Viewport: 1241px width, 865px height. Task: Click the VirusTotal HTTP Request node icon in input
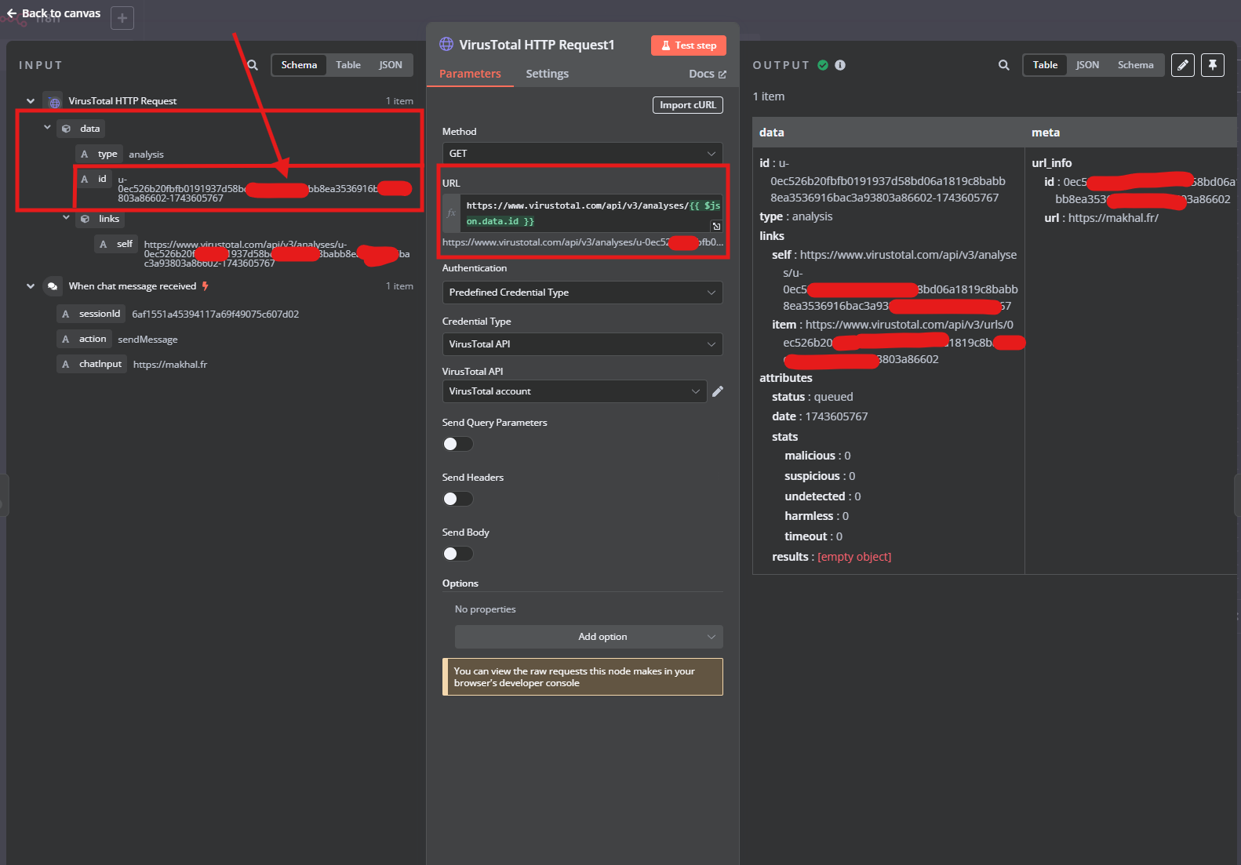54,102
